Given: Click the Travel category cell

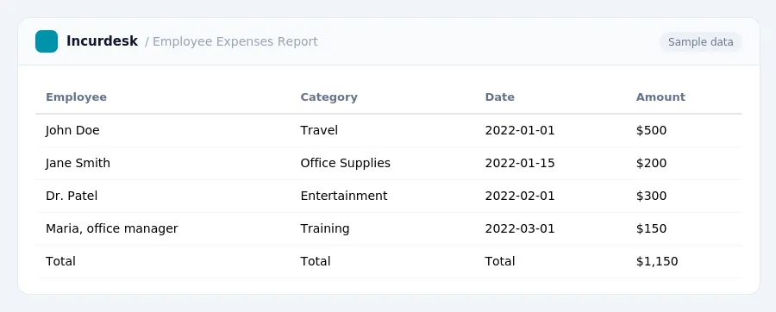Looking at the screenshot, I should (x=319, y=130).
